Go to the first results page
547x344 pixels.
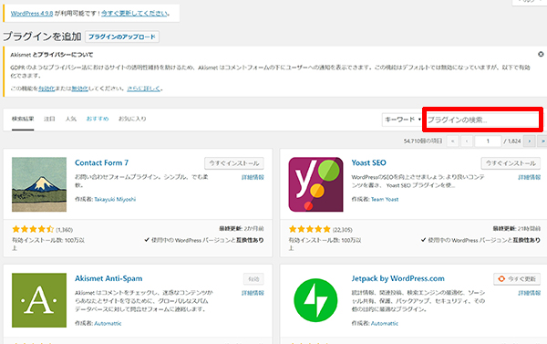pos(453,141)
